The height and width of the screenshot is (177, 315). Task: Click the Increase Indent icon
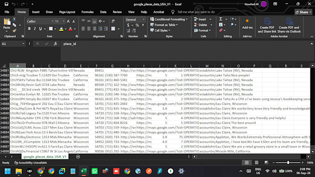pos(106,29)
